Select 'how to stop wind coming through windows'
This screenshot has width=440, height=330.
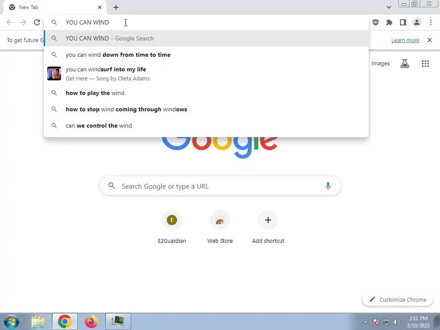tap(206, 109)
